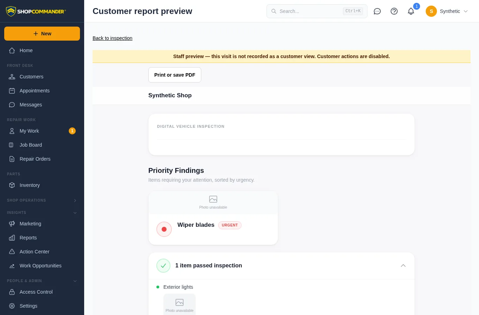Open My Work in the sidebar
This screenshot has width=479, height=315.
coord(42,131)
